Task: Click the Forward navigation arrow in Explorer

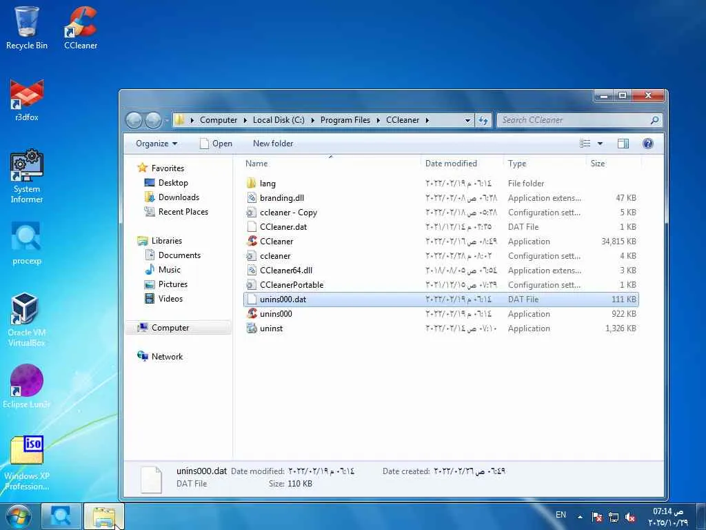Action: point(153,120)
